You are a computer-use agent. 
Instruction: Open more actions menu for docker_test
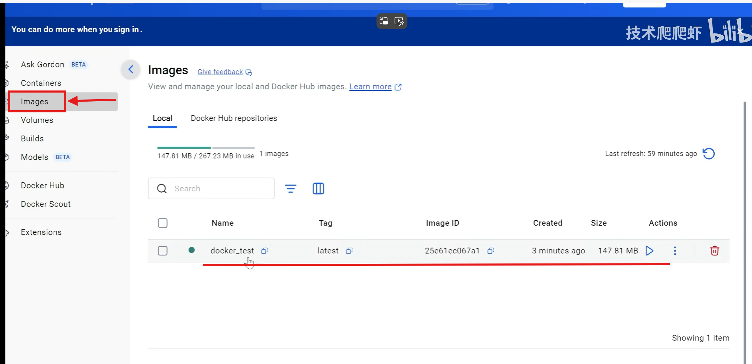pyautogui.click(x=675, y=251)
